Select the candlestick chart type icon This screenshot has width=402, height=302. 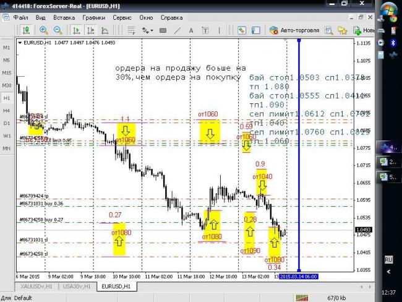tap(26, 30)
